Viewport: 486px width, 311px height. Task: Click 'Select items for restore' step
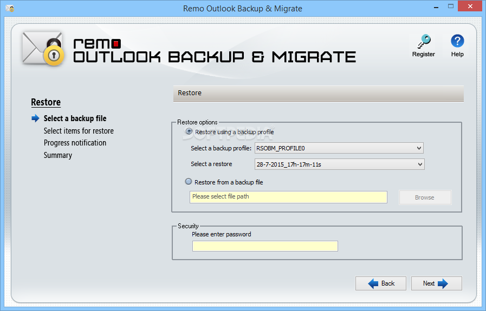pyautogui.click(x=79, y=131)
